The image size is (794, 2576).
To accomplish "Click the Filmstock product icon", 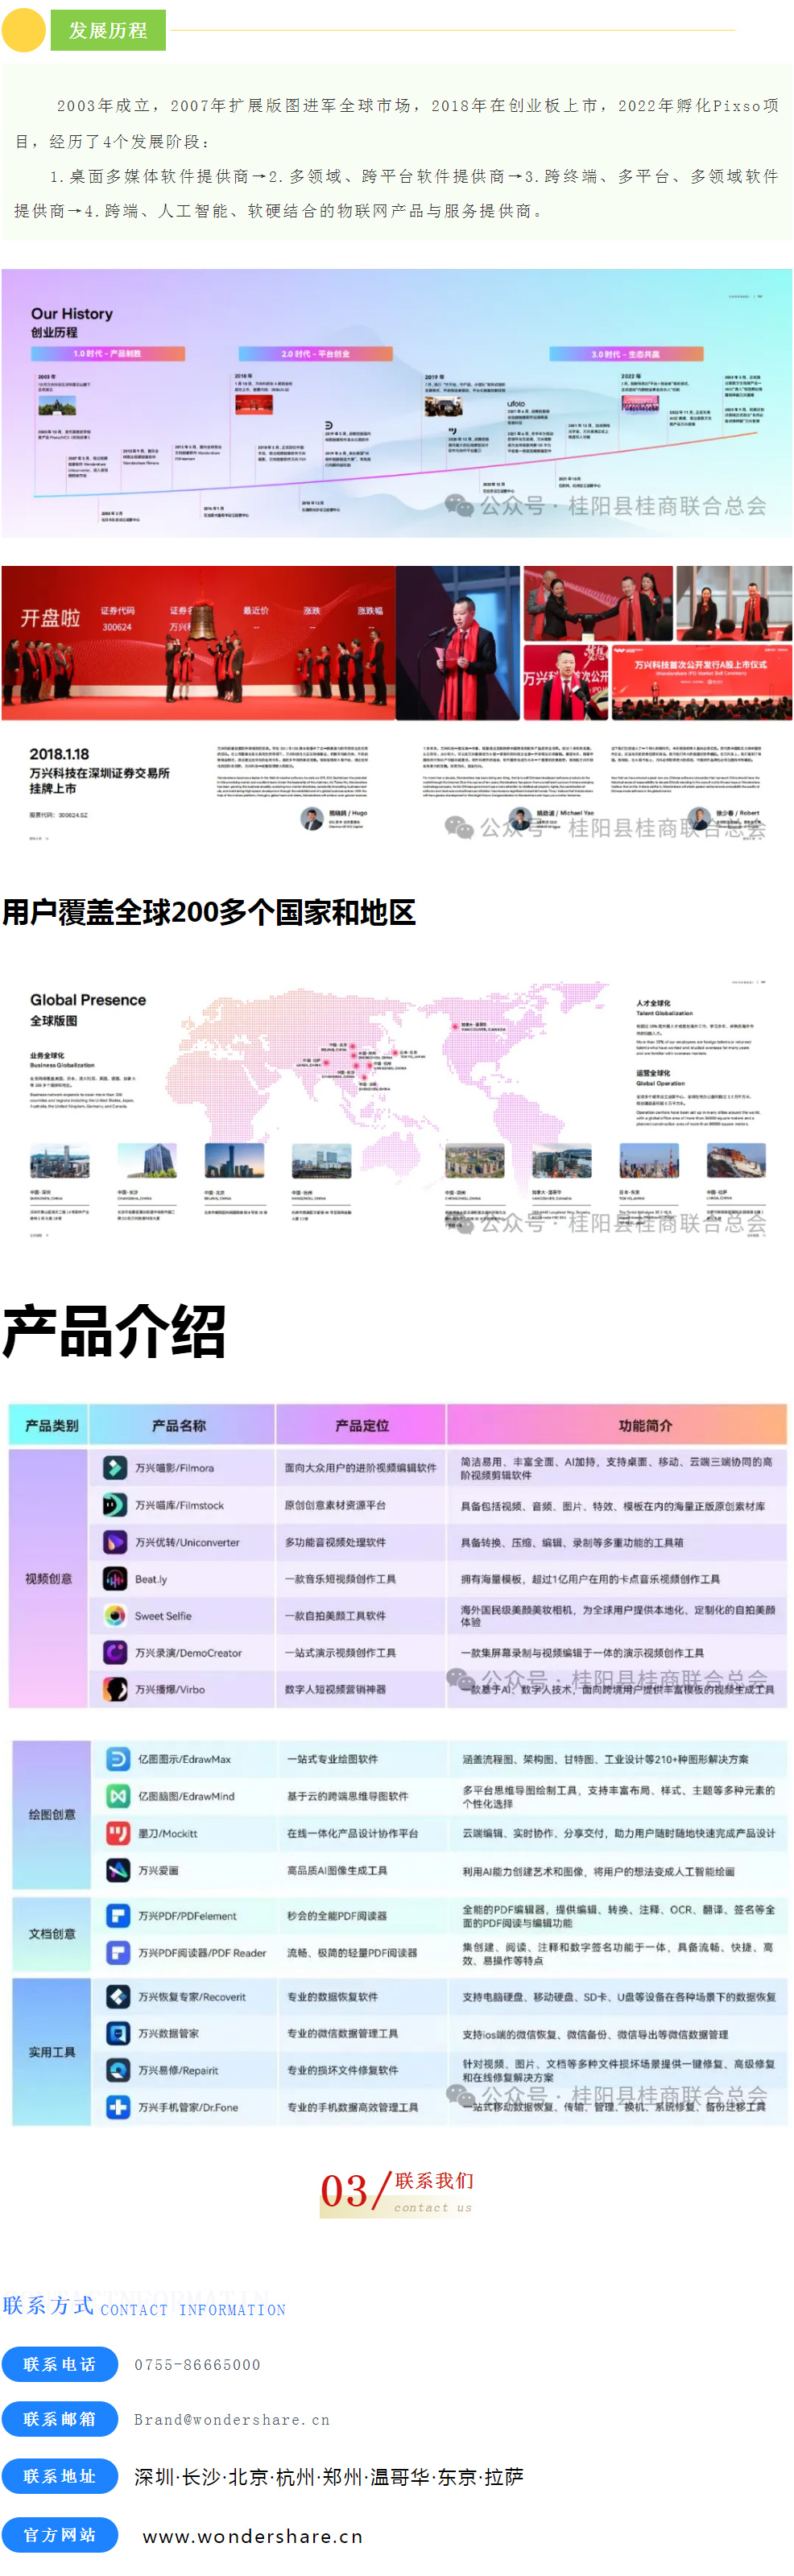I will pos(115,1504).
